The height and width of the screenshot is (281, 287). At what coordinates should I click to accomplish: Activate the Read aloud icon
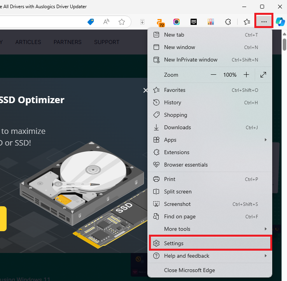106,22
